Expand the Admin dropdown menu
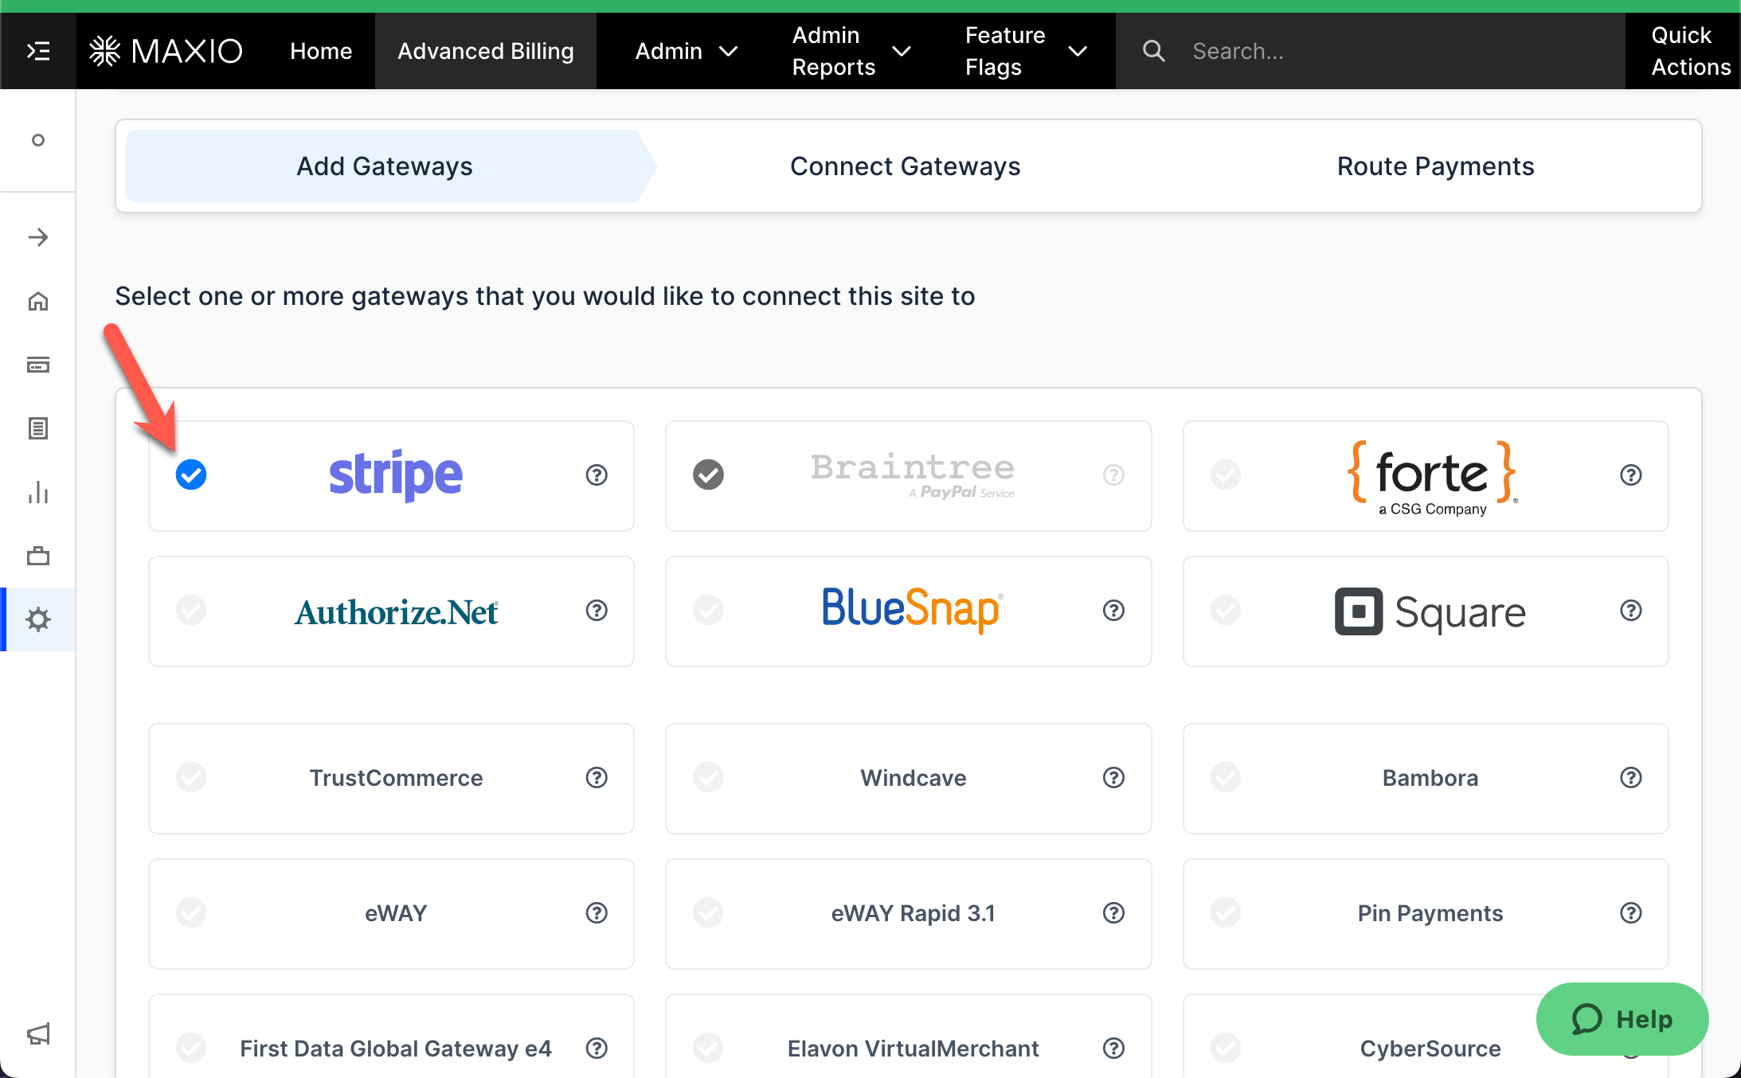This screenshot has height=1078, width=1741. click(x=686, y=51)
